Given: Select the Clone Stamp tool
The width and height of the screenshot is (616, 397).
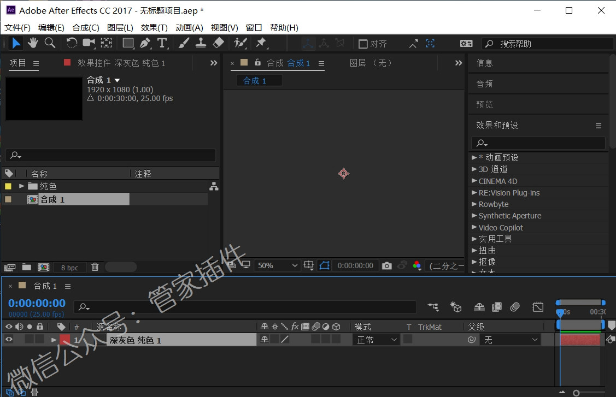Looking at the screenshot, I should coord(201,43).
